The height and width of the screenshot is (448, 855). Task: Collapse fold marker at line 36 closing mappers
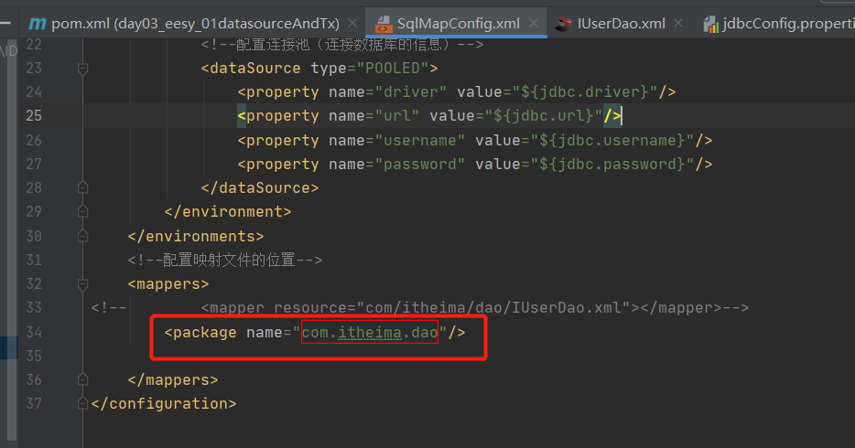83,379
